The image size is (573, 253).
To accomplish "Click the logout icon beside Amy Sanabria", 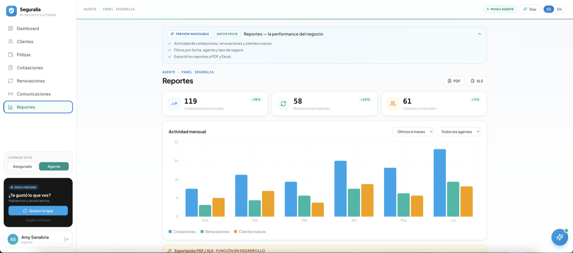I will [x=66, y=239].
